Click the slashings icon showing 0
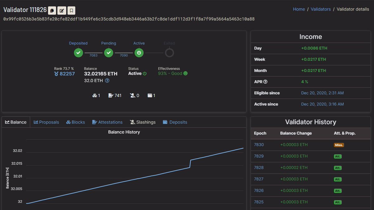The height and width of the screenshot is (210, 374). click(133, 96)
